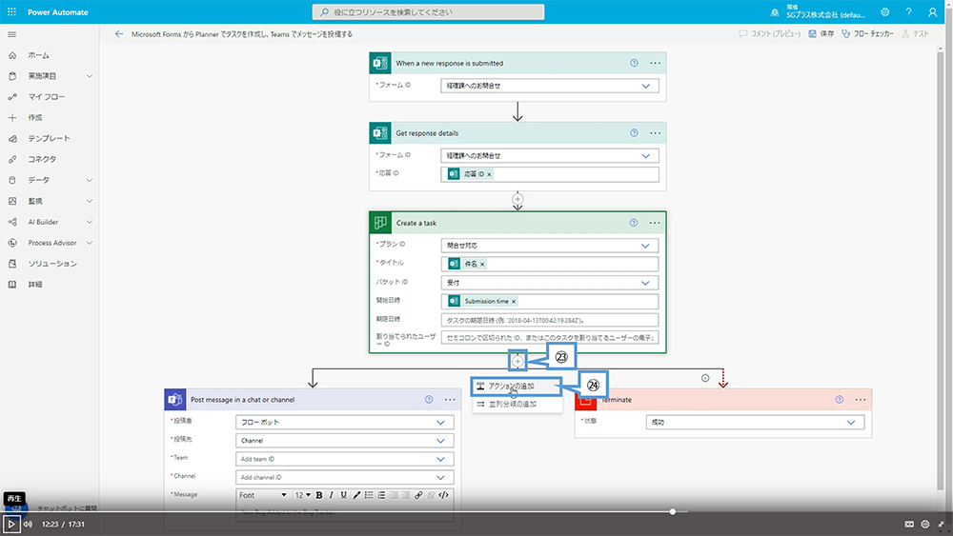Click the Teams icon on Post message card

pos(175,400)
